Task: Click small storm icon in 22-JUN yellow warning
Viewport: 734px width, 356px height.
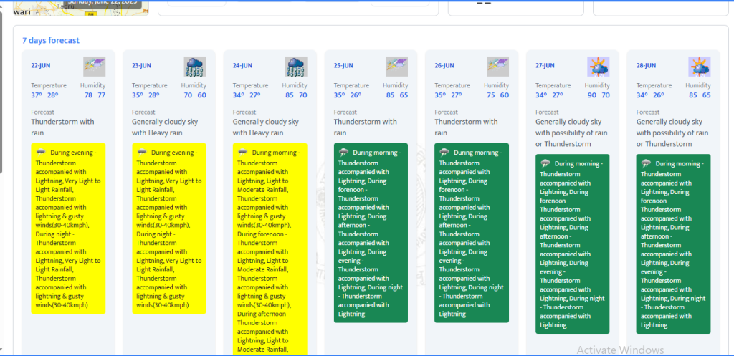Action: coord(41,153)
